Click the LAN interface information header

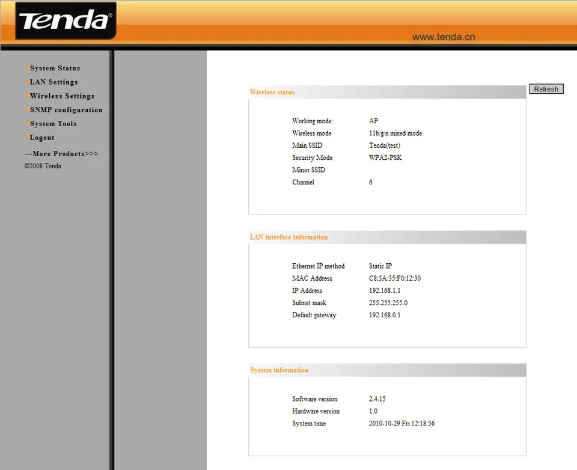click(x=289, y=237)
